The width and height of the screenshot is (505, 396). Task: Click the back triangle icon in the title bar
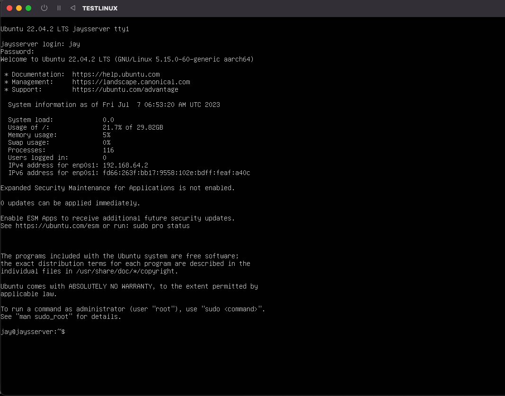73,8
